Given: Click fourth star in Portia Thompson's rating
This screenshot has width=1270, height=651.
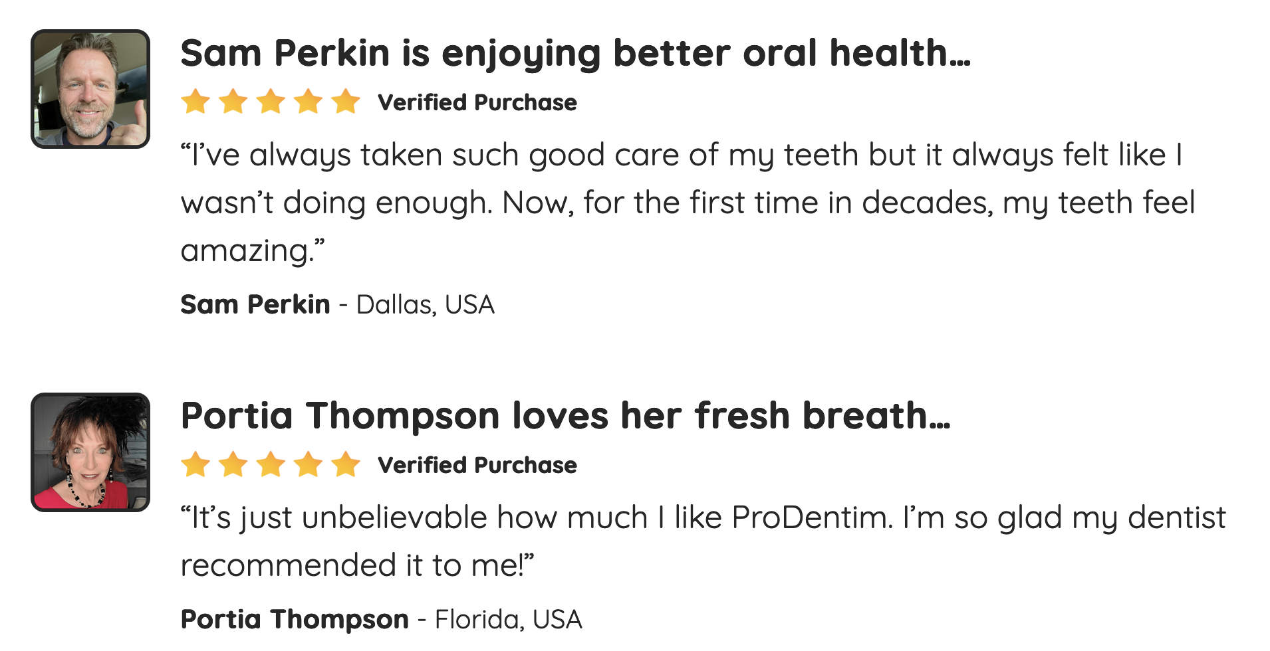Looking at the screenshot, I should (x=309, y=465).
